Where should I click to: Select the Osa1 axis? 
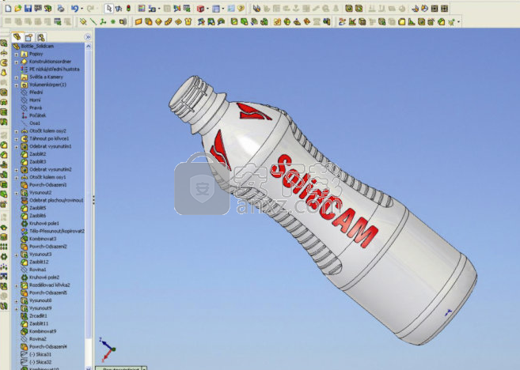(x=35, y=123)
